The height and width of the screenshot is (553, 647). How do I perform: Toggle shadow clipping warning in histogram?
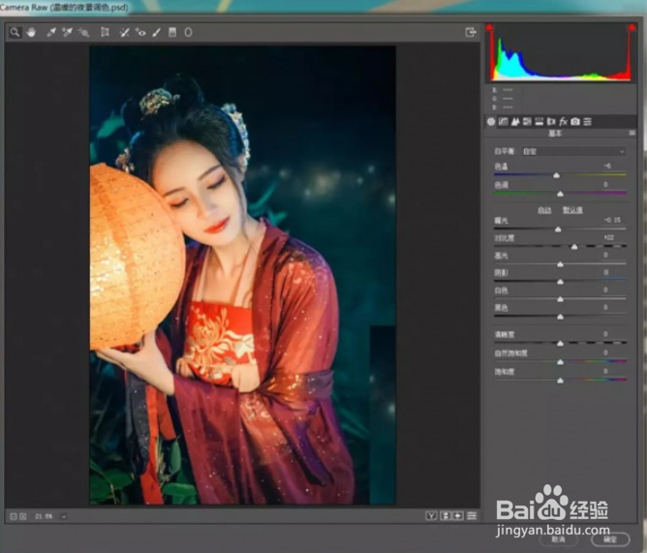[489, 28]
